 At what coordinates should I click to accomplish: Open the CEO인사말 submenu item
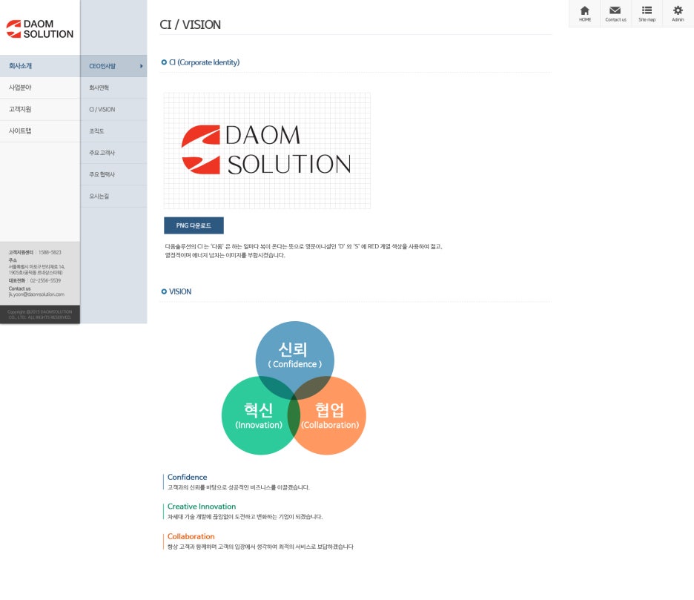click(113, 66)
